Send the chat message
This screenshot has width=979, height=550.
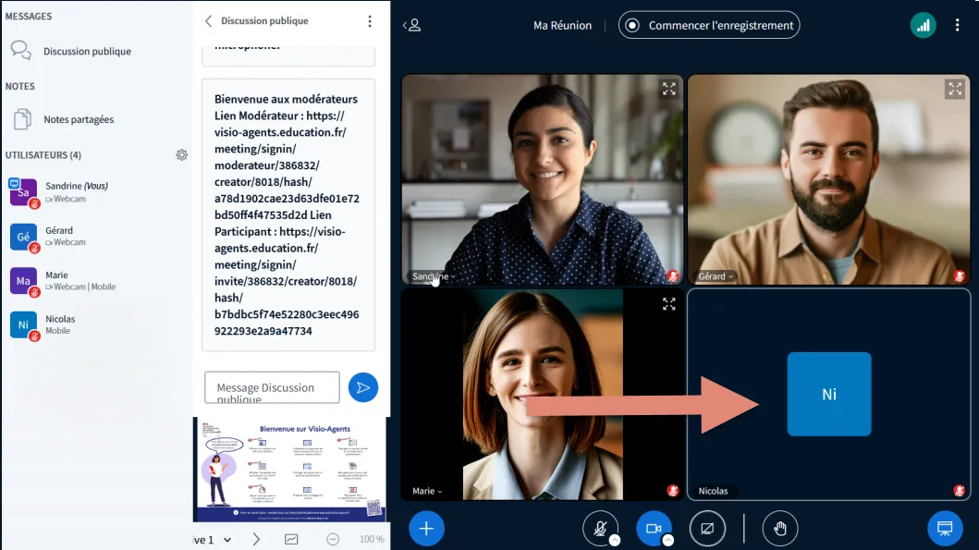coord(363,387)
